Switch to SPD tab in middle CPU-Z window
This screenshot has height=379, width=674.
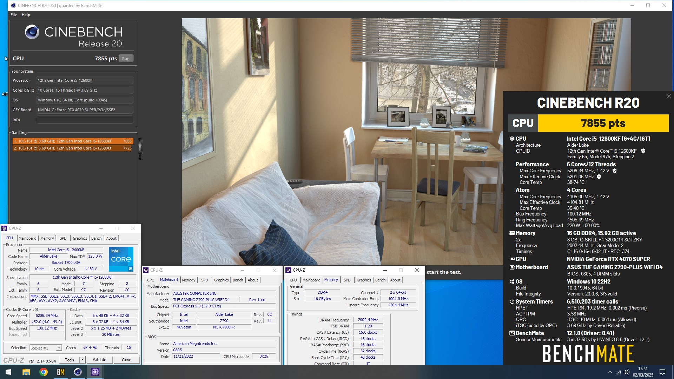click(205, 280)
